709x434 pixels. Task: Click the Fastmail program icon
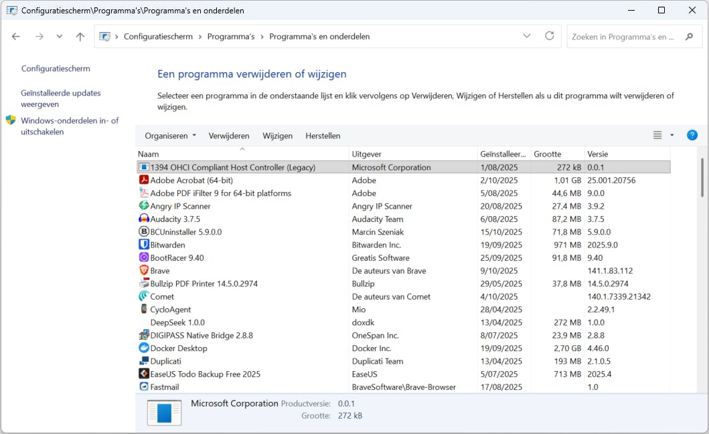click(x=144, y=387)
